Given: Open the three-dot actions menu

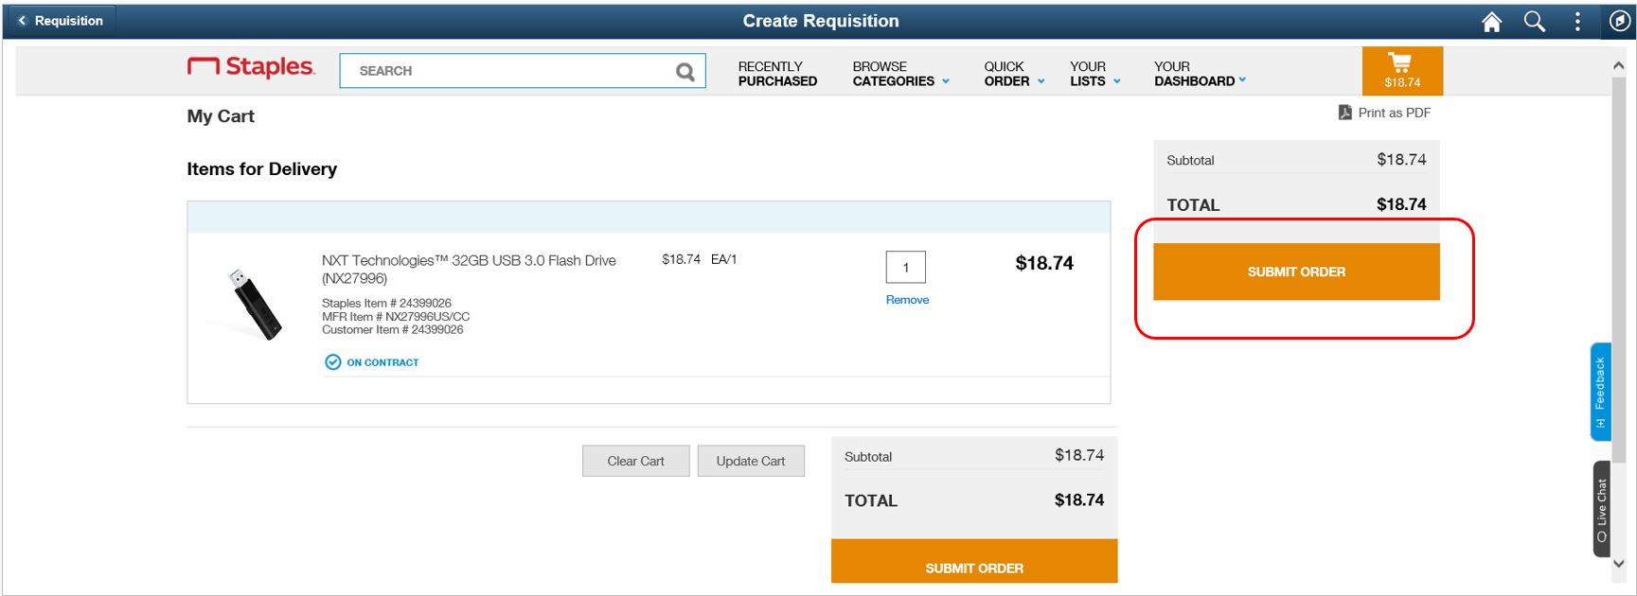Looking at the screenshot, I should tap(1577, 22).
